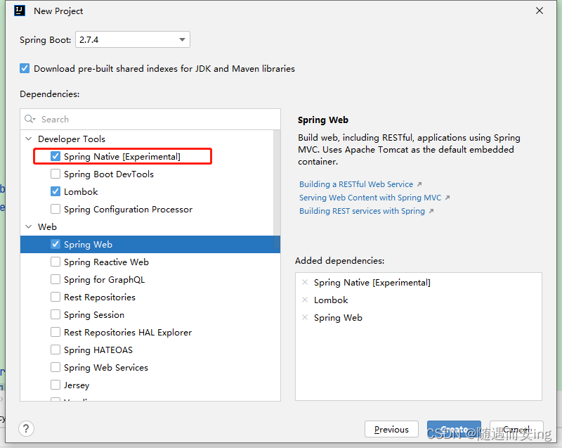The width and height of the screenshot is (562, 448).
Task: Check Spring Web Services
Action: click(55, 367)
